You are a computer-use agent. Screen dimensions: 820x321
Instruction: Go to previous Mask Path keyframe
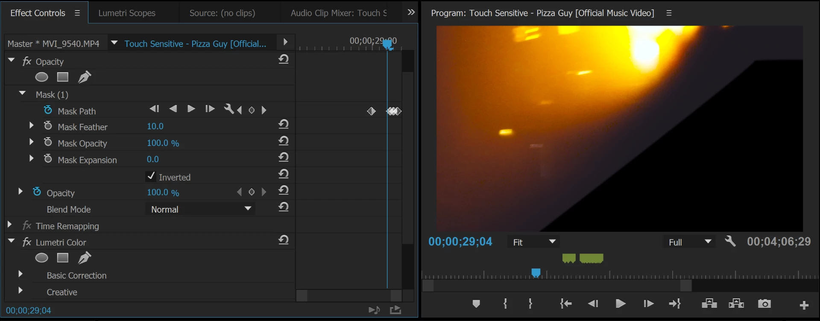pos(240,111)
